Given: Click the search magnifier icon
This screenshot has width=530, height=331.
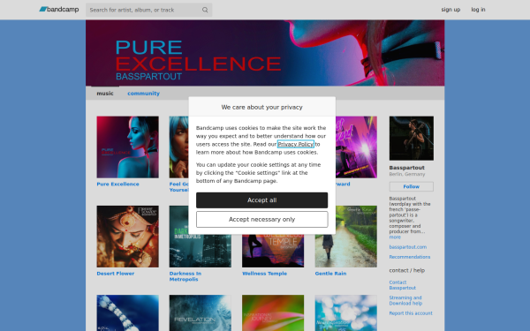Looking at the screenshot, I should (205, 10).
